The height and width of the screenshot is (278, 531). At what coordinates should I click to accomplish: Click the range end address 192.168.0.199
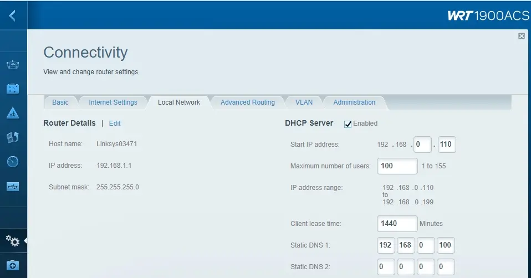[x=408, y=202]
